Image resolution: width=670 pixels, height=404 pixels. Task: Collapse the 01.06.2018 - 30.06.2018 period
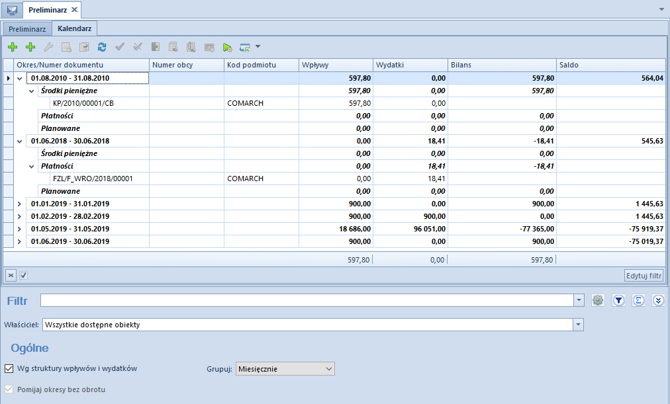coord(20,141)
